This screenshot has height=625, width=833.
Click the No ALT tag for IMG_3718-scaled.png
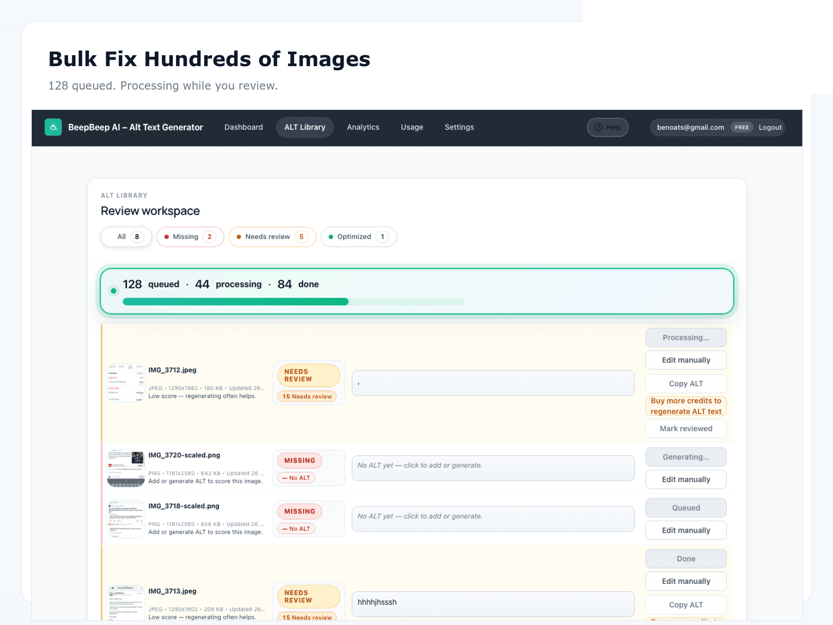(x=296, y=529)
